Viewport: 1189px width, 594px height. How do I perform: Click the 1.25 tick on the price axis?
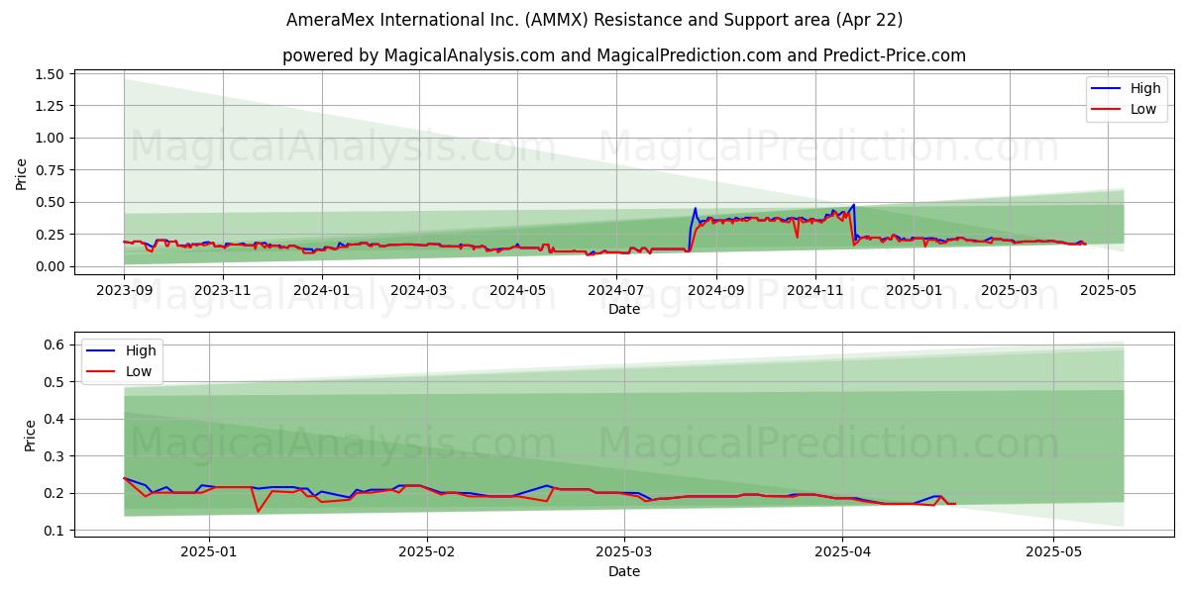click(50, 106)
